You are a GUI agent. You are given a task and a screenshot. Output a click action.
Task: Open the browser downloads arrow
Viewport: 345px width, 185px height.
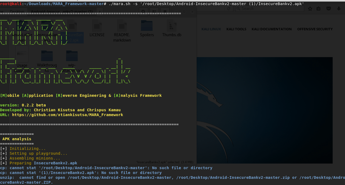[x=339, y=9]
